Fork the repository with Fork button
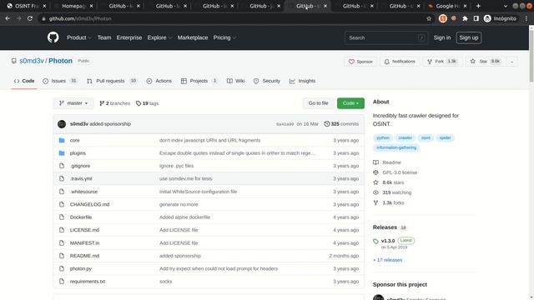The width and height of the screenshot is (534, 300). [x=442, y=62]
